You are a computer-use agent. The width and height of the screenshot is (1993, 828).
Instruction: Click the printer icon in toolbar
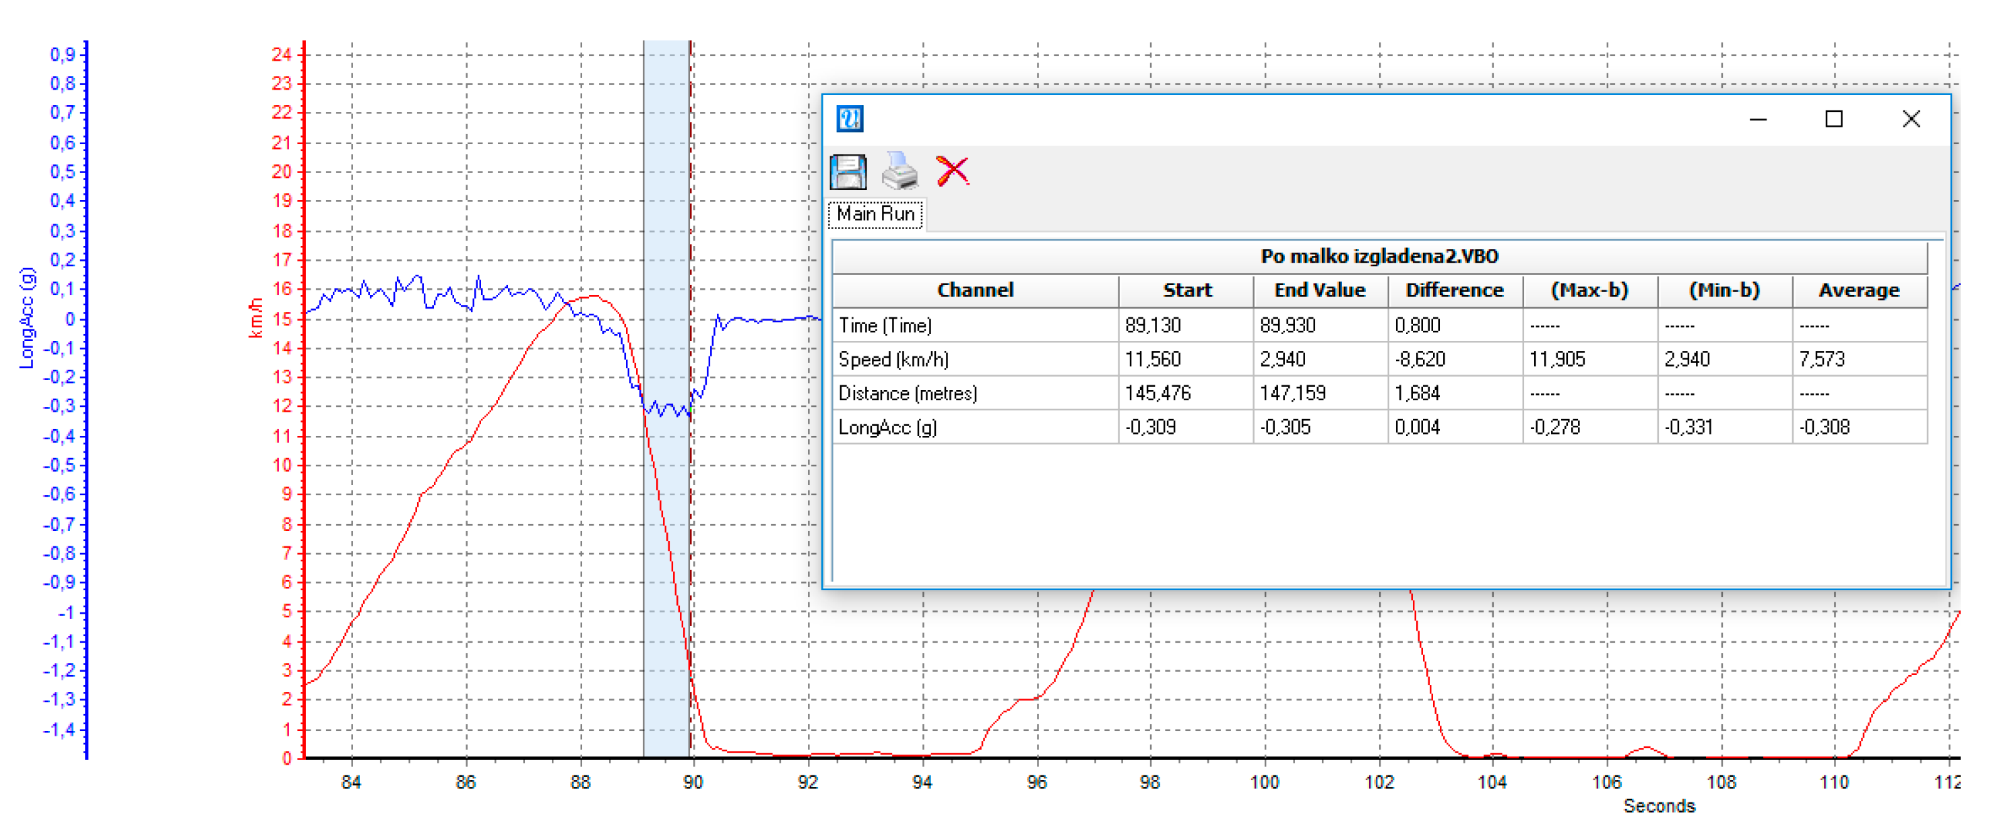pyautogui.click(x=899, y=171)
